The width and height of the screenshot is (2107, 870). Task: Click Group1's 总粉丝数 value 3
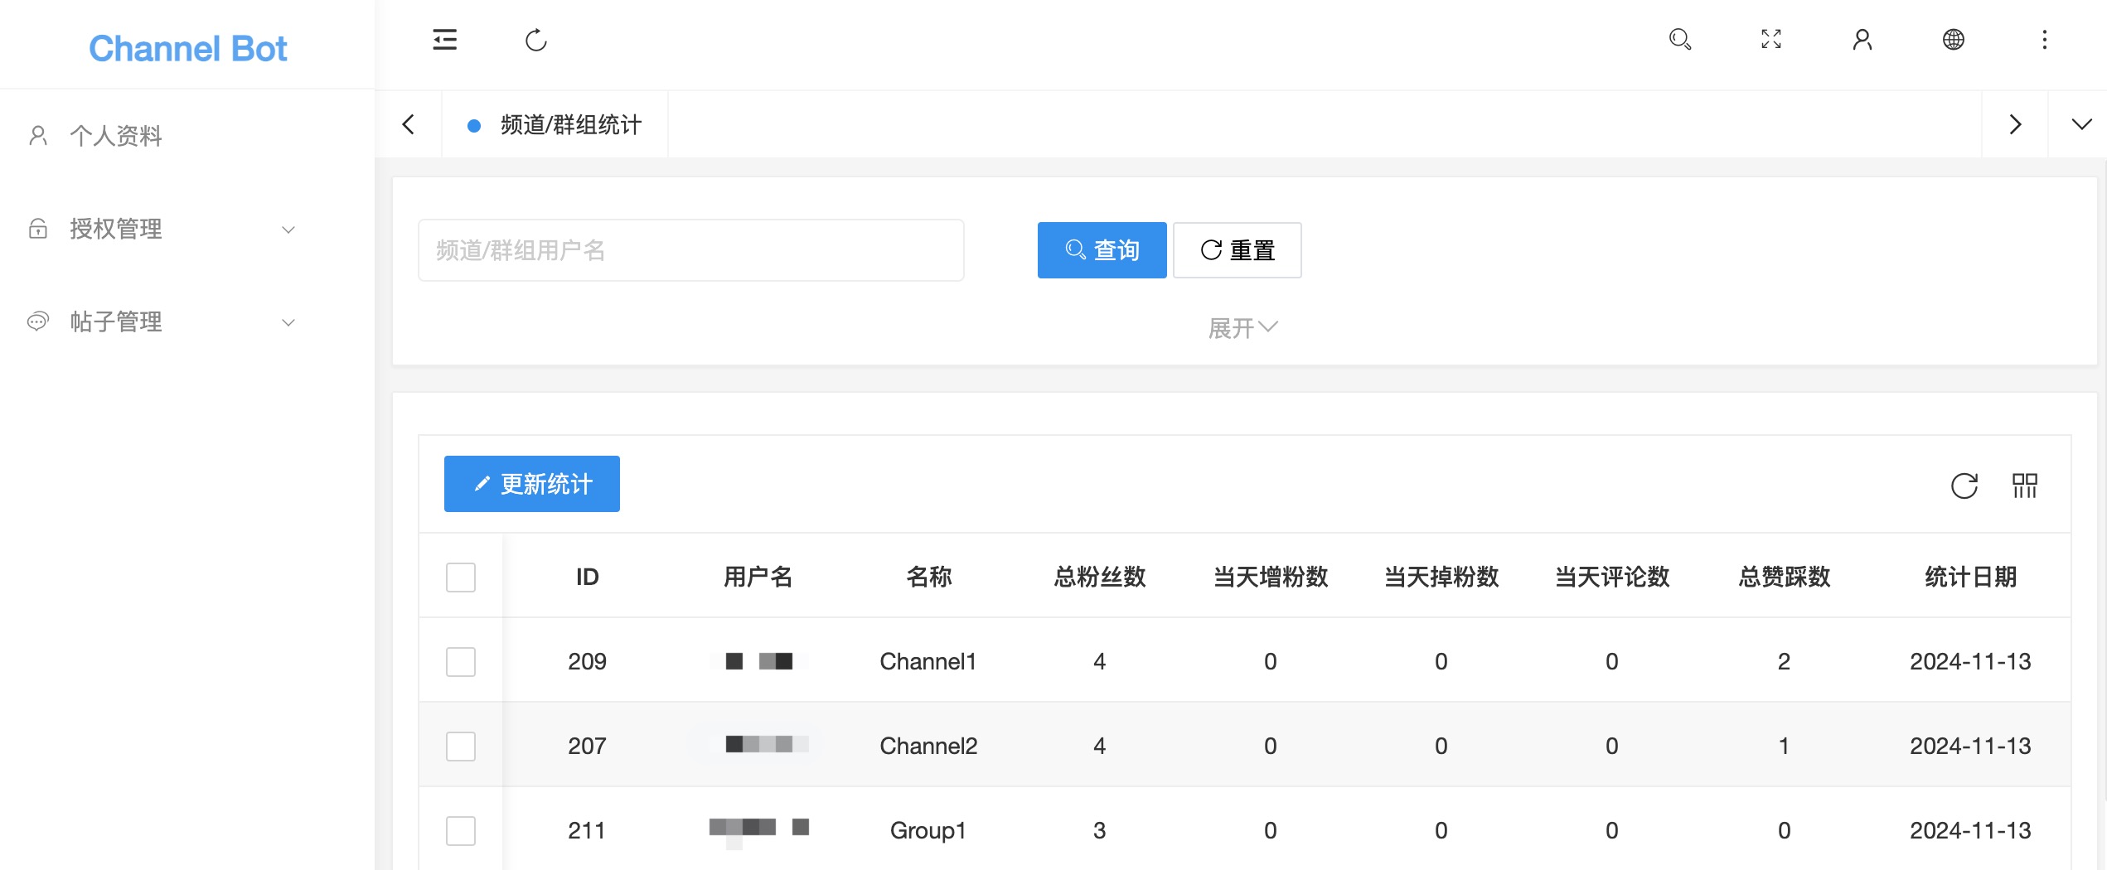1099,830
